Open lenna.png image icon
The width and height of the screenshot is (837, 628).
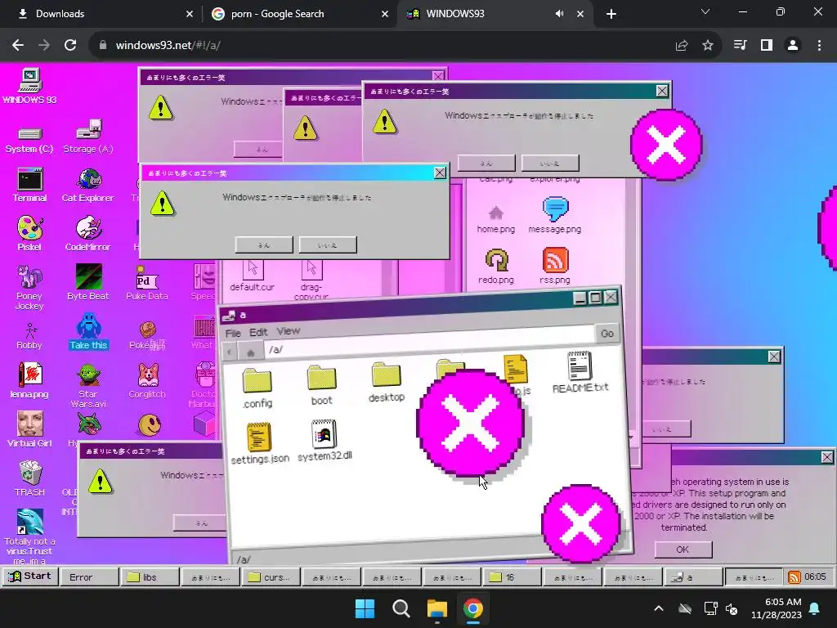pyautogui.click(x=29, y=380)
